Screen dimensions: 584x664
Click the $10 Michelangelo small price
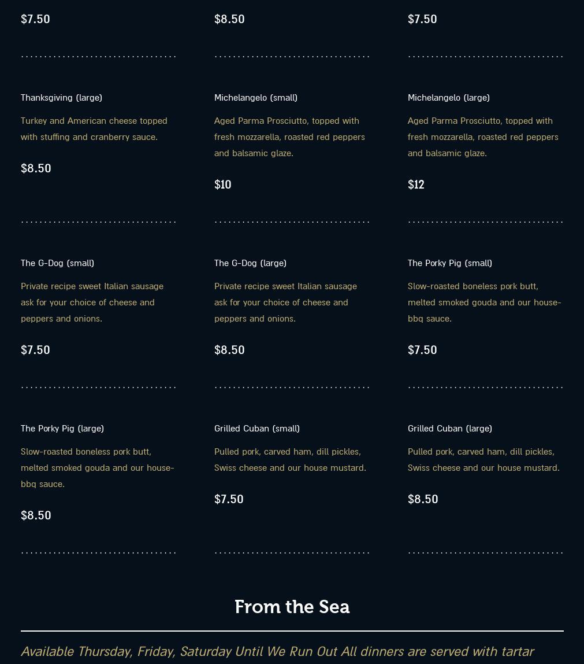click(x=223, y=185)
